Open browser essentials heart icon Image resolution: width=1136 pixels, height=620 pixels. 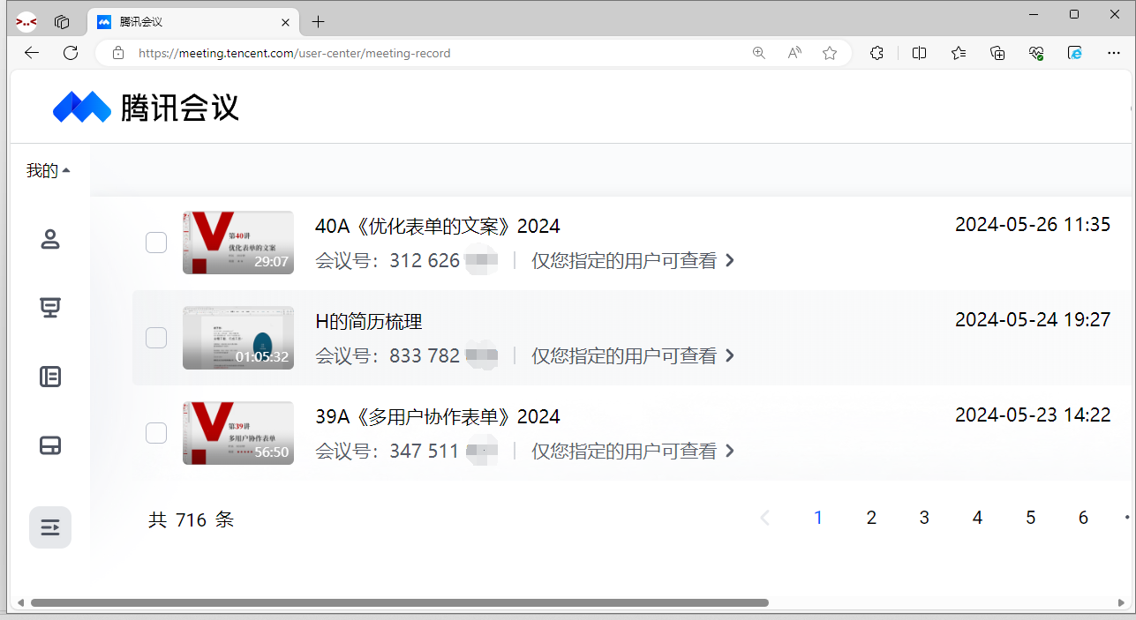pyautogui.click(x=1036, y=53)
